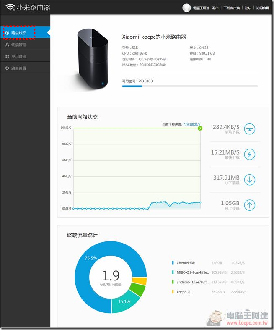Click the router name Xiaomi_kocpc heading
The image size is (274, 330).
click(154, 37)
